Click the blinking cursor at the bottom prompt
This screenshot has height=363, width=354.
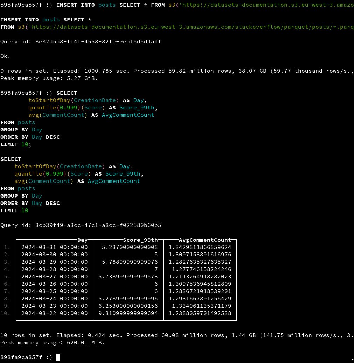(58, 357)
